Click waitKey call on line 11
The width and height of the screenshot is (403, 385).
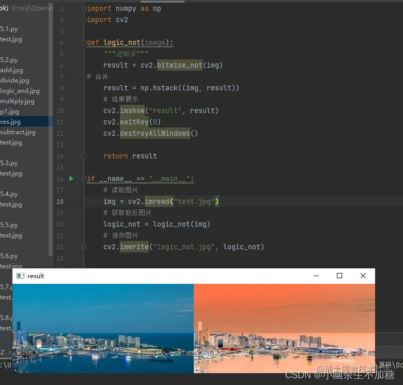tap(134, 122)
